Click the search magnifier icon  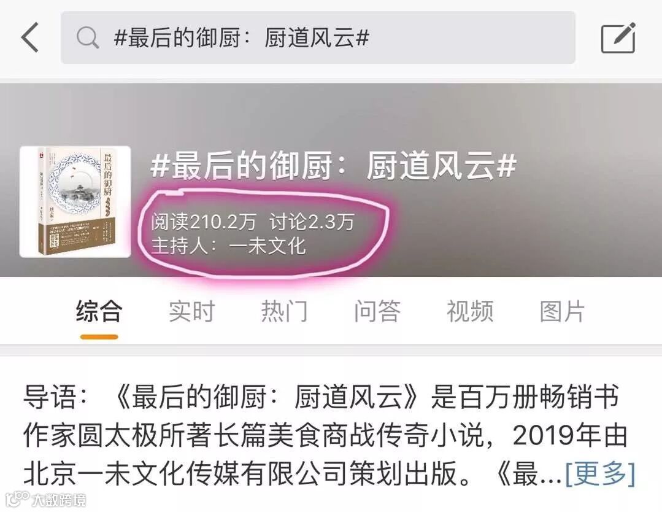(87, 37)
